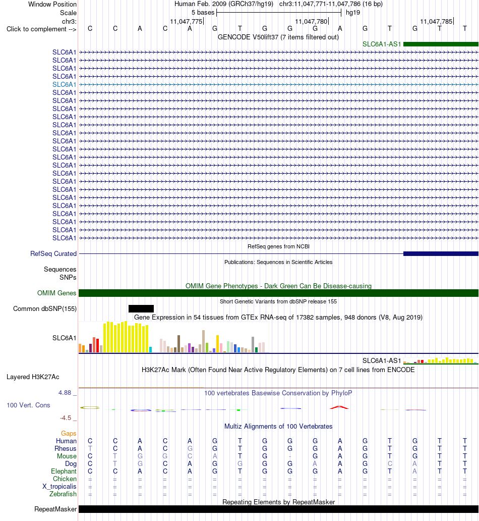Click the small SLC6A1-AS1 GTEx expression bar chart
Viewport: 479px width, 521px height.
point(441,360)
